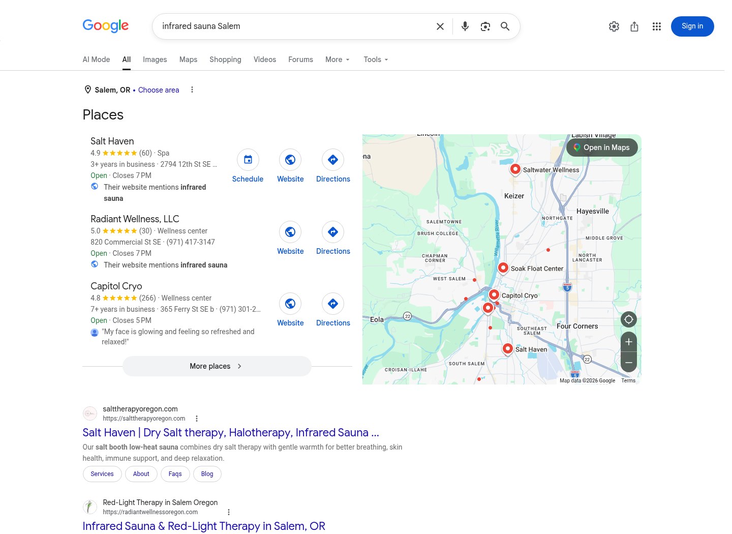Click the magnifying glass search icon
The height and width of the screenshot is (534, 732).
505,26
